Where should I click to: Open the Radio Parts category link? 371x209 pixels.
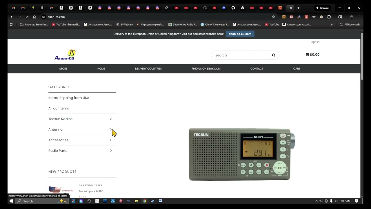pos(58,151)
